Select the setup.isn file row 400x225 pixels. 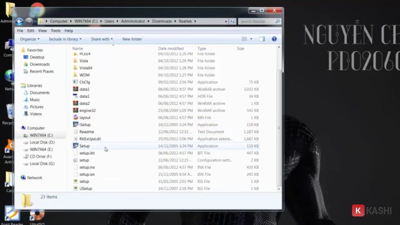tap(166, 174)
